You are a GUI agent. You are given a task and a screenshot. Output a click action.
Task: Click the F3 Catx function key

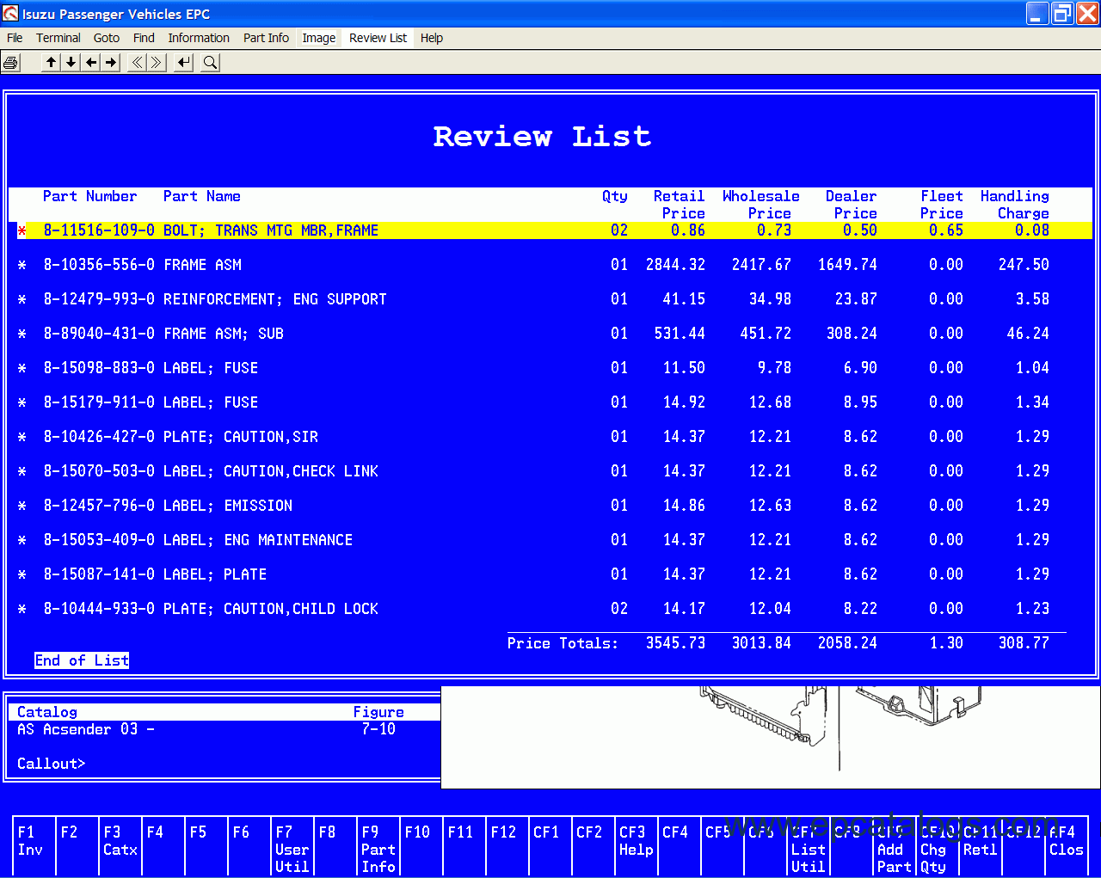click(120, 846)
